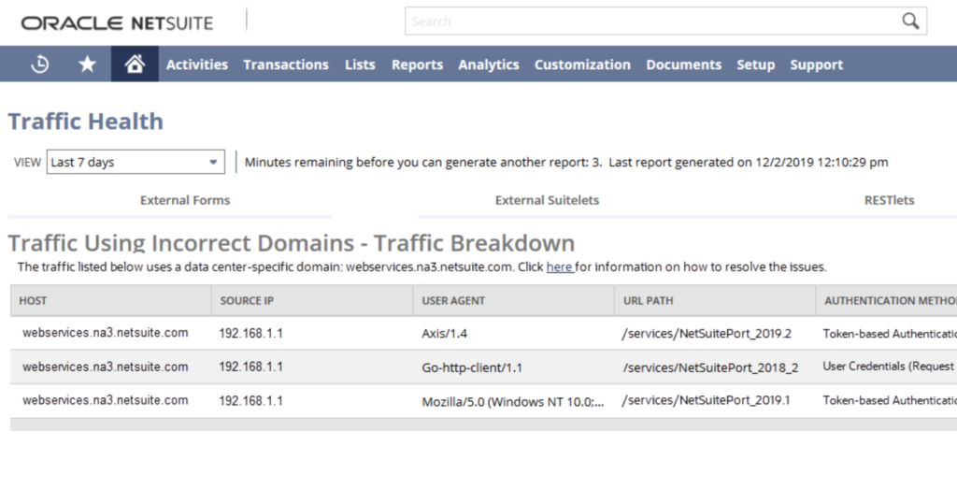Switch to the External Suitelets tab
The width and height of the screenshot is (957, 489).
(547, 200)
